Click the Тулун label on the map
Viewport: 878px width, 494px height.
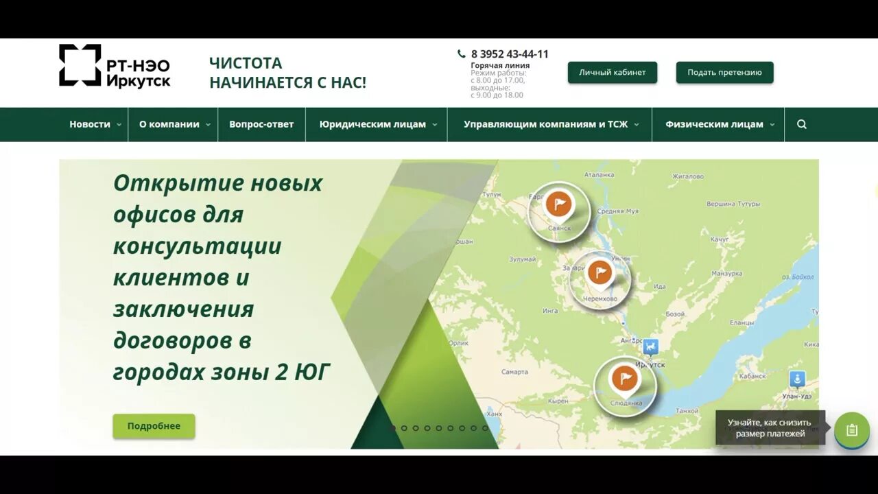(x=493, y=195)
